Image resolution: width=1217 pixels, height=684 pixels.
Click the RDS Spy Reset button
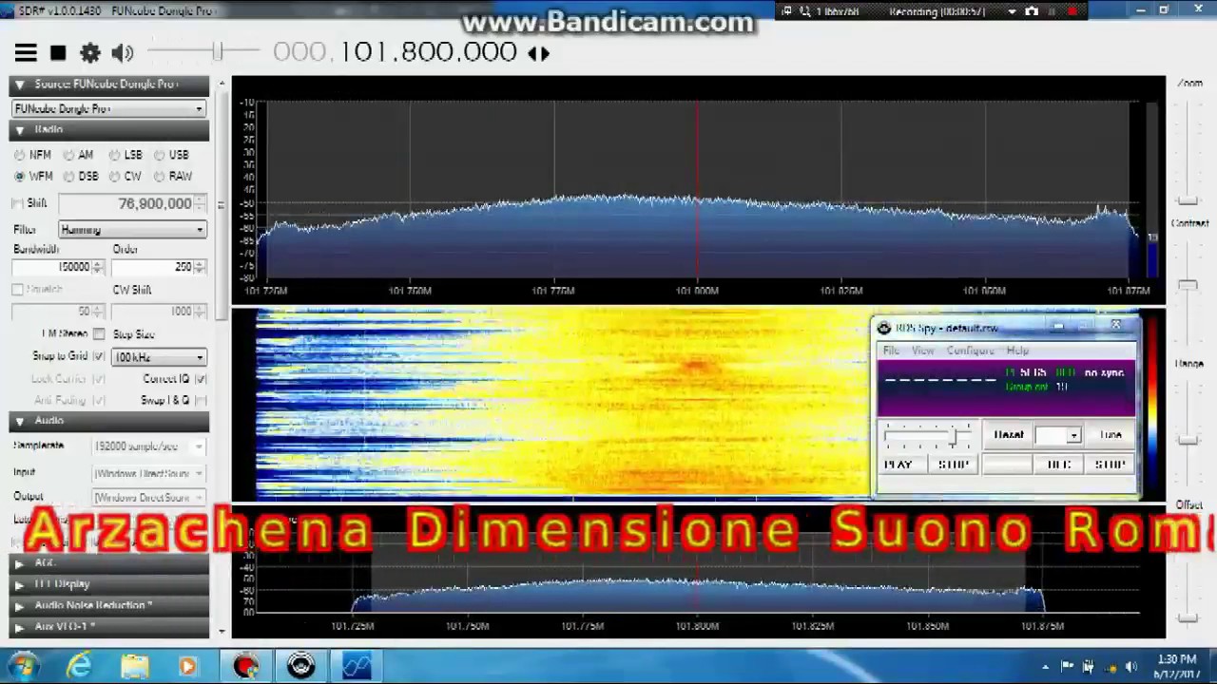(x=1009, y=435)
